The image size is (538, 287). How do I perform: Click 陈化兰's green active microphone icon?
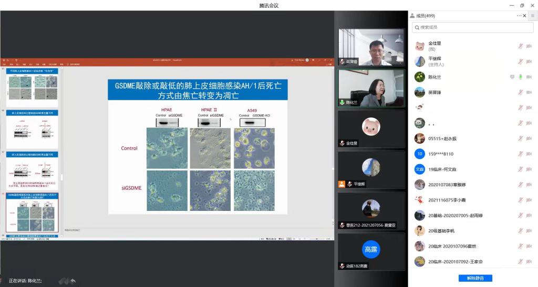[x=520, y=77]
